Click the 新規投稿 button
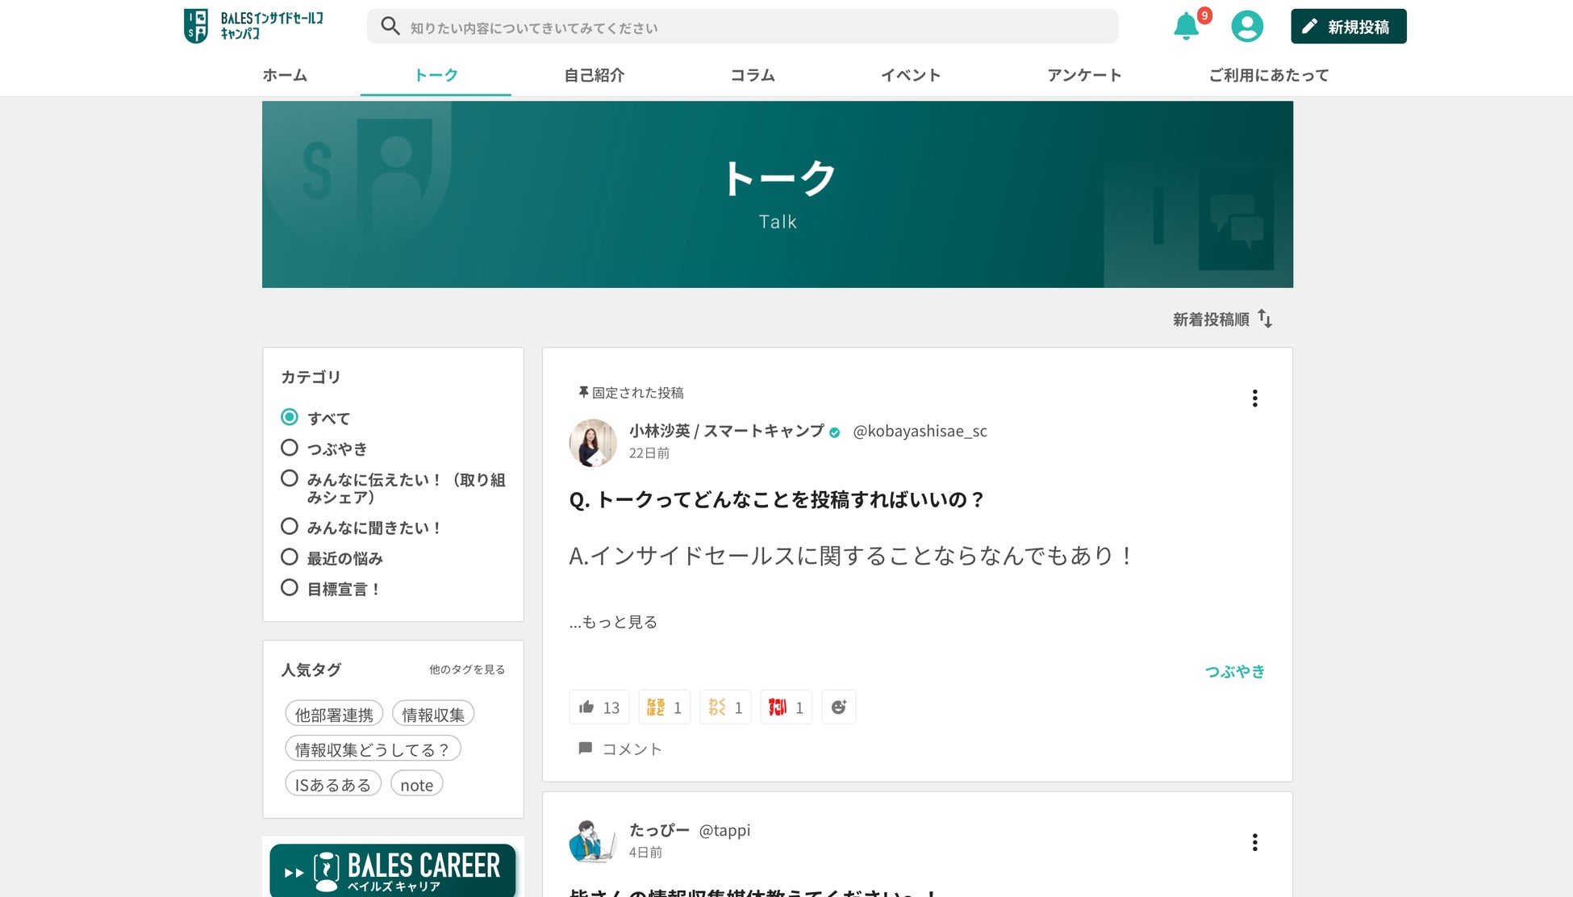 (1348, 27)
